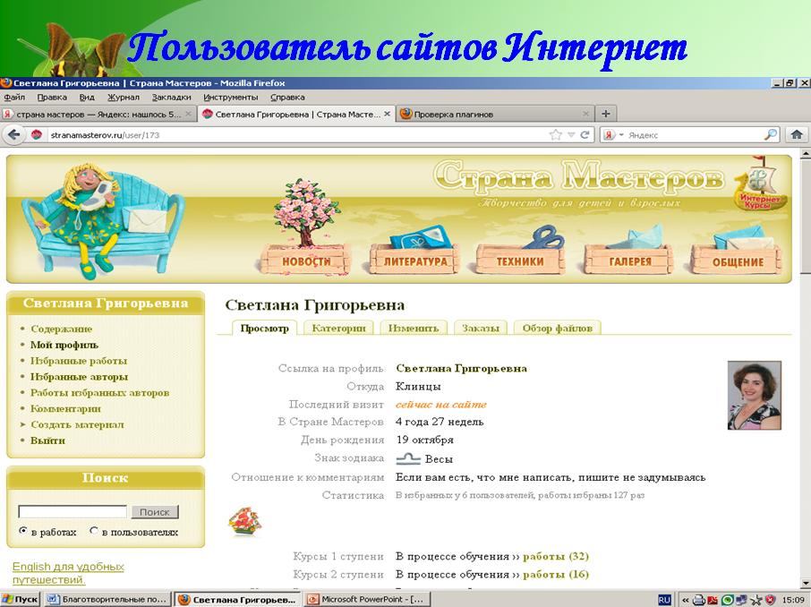The width and height of the screenshot is (811, 607).
Task: Open the Литература section
Action: pyautogui.click(x=414, y=261)
